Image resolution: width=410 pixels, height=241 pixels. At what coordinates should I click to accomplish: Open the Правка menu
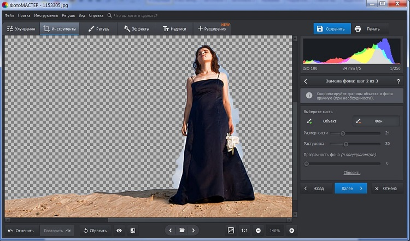[x=24, y=15]
